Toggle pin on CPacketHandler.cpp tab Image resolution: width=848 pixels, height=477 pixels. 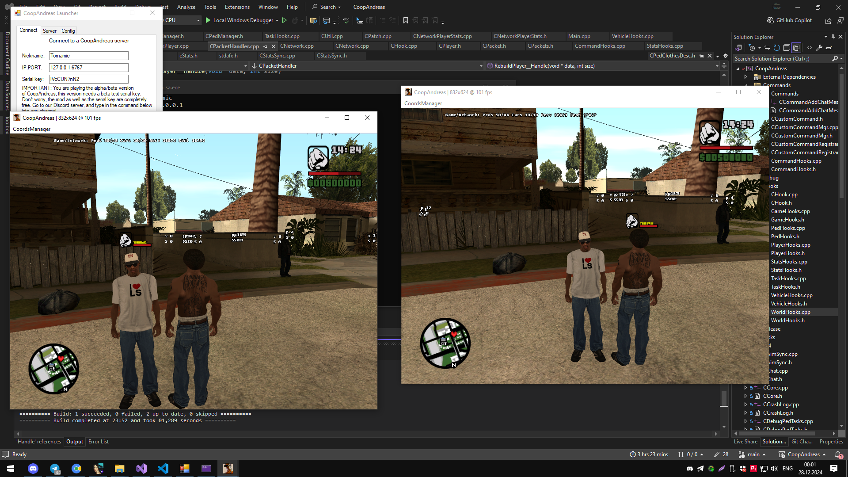[x=265, y=46]
